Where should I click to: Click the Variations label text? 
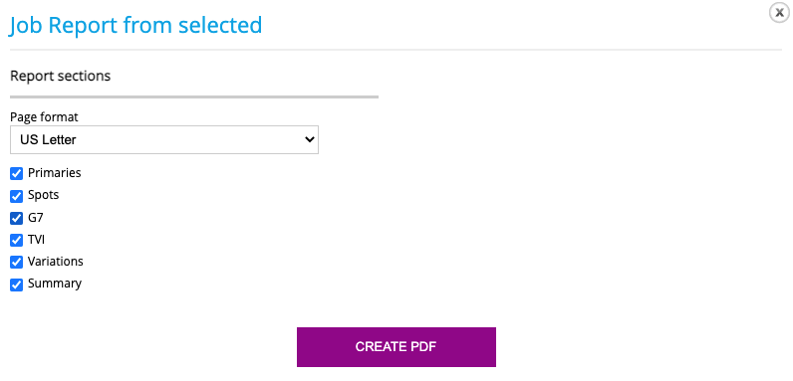(x=56, y=262)
